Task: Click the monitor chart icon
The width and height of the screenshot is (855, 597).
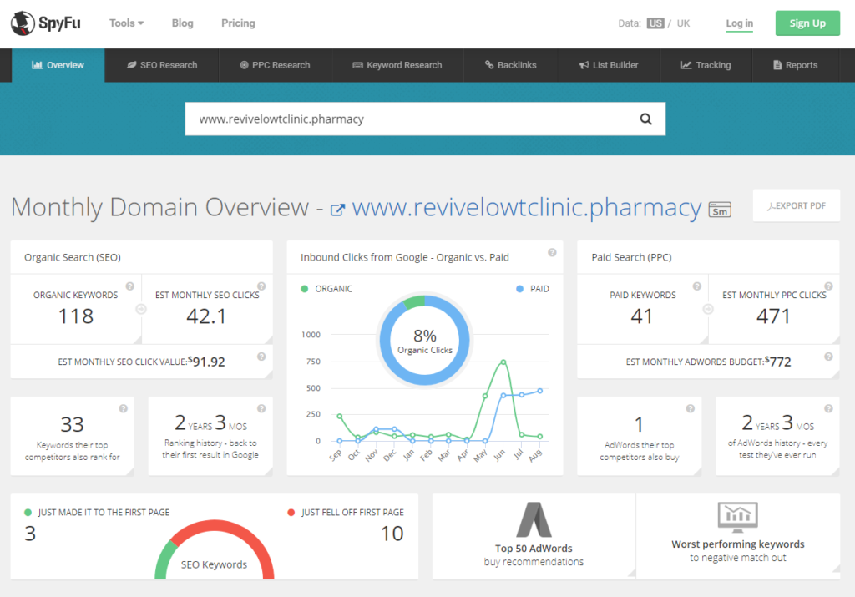Action: point(738,517)
